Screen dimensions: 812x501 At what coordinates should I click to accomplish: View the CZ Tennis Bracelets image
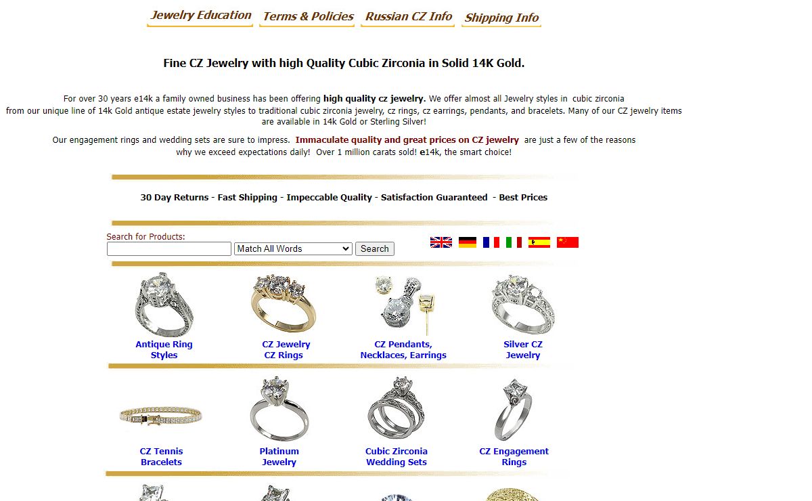click(161, 414)
